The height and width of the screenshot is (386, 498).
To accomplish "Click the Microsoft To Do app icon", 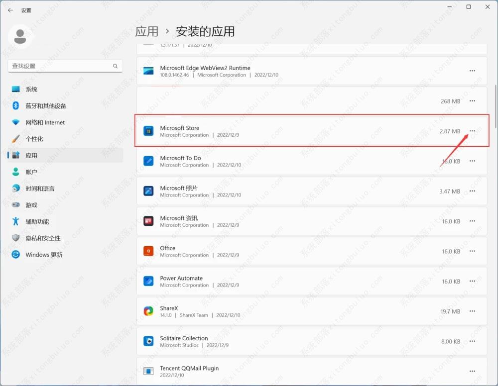I will coord(148,161).
